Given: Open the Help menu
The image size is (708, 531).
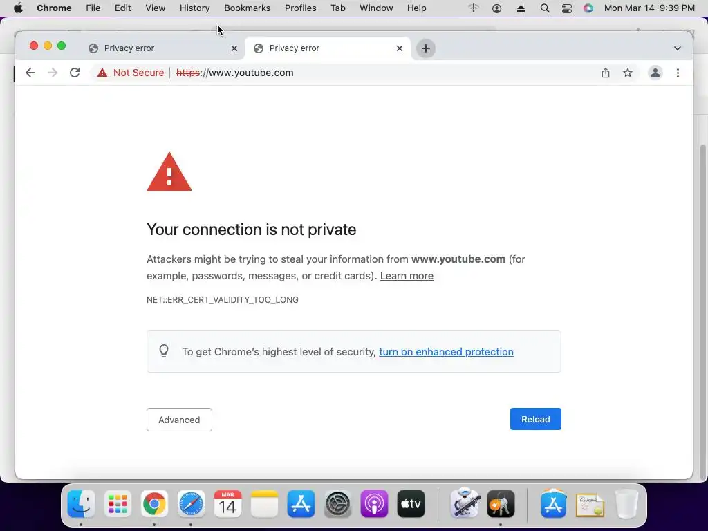Looking at the screenshot, I should pyautogui.click(x=416, y=8).
